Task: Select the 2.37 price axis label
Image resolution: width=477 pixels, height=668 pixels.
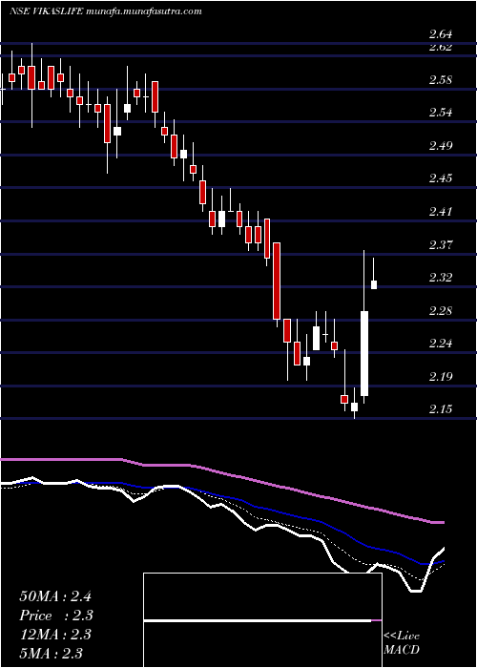Action: [x=441, y=244]
